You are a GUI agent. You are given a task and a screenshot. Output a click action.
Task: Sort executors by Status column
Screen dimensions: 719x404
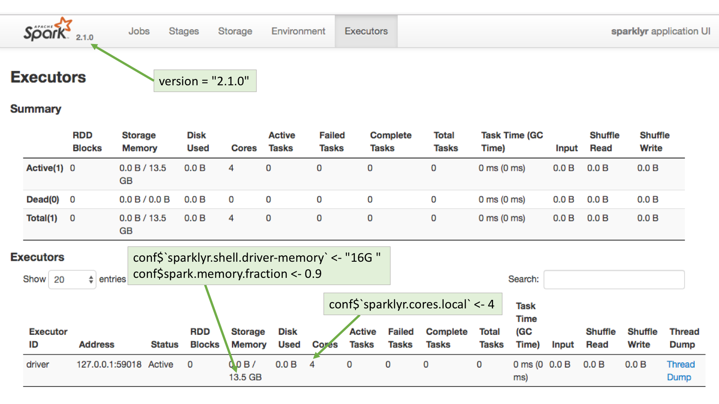coord(164,344)
